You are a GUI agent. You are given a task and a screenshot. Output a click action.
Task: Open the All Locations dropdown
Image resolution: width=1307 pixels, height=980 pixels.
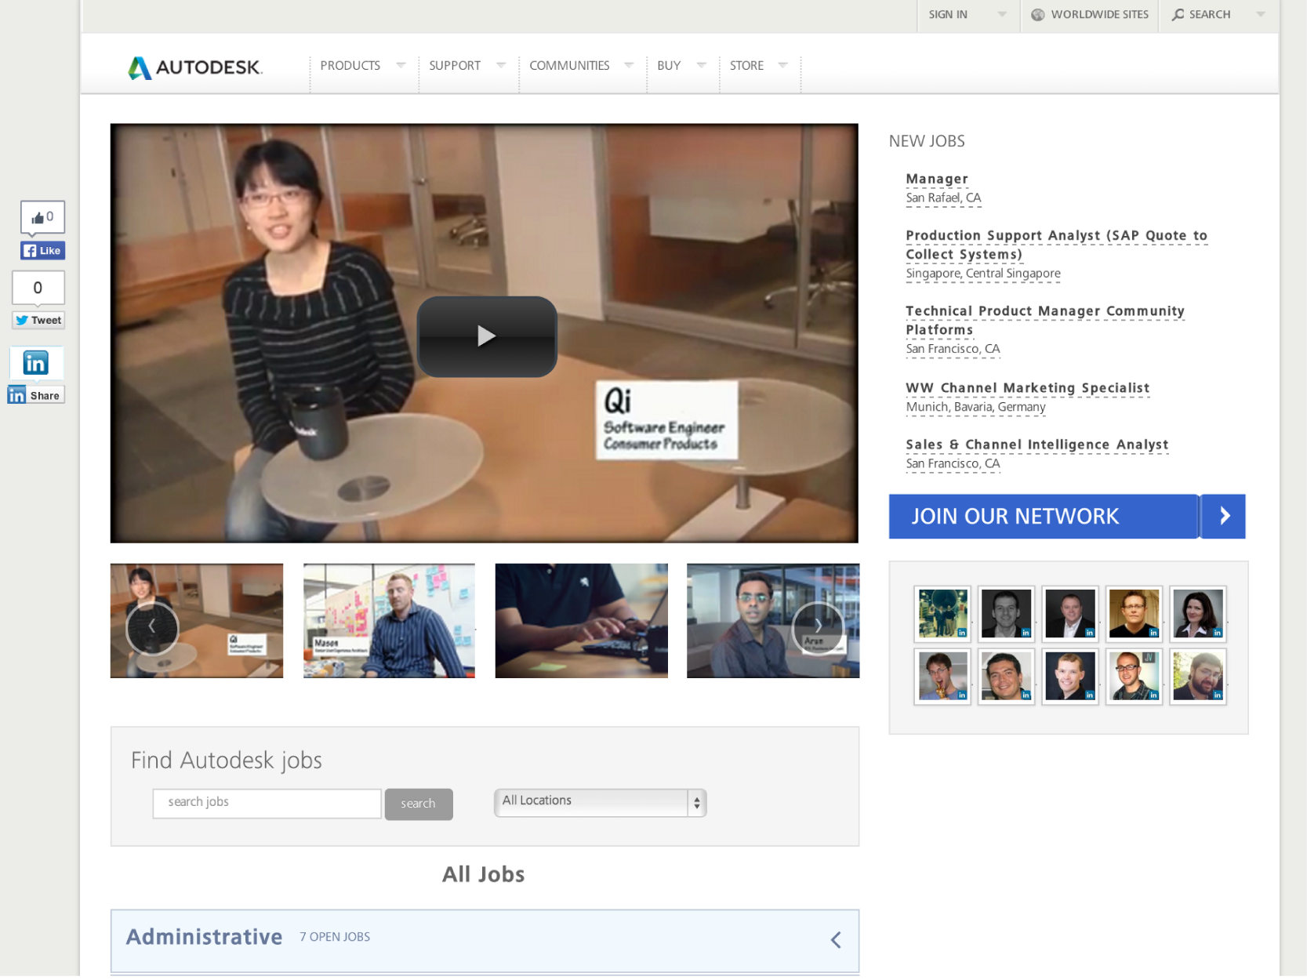tap(600, 803)
